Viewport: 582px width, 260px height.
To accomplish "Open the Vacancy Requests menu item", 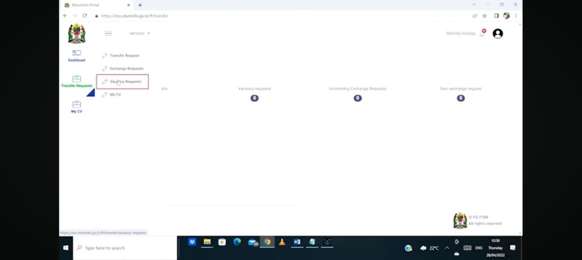I will (x=125, y=82).
